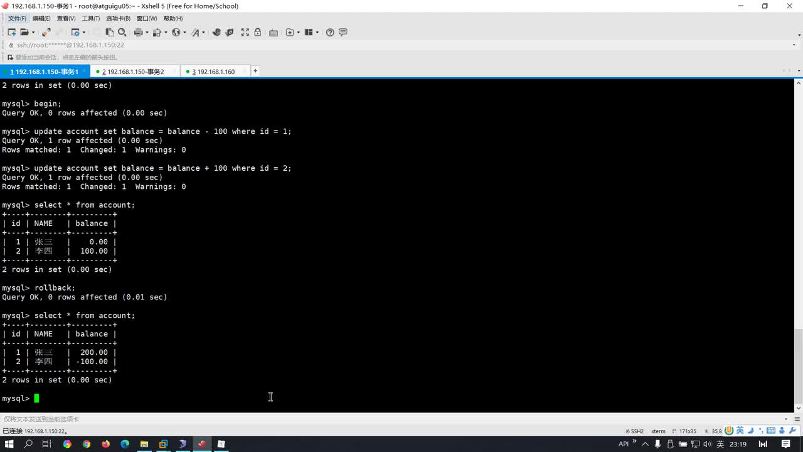Click the font settings icon

(195, 32)
